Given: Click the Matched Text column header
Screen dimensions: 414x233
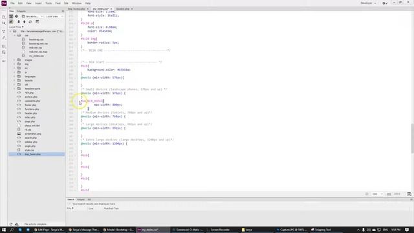Looking at the screenshot, I should [111, 208].
